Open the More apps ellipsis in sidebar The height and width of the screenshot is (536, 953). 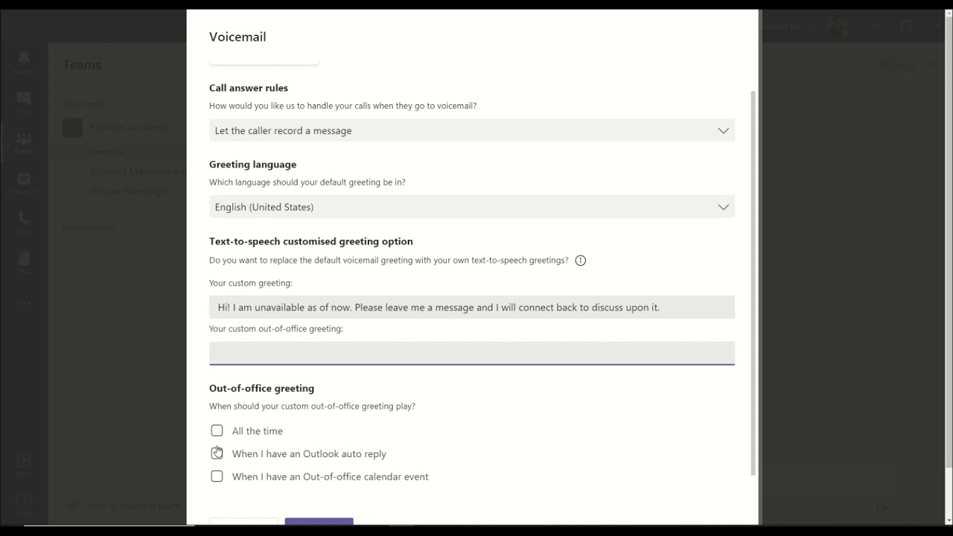pos(24,303)
